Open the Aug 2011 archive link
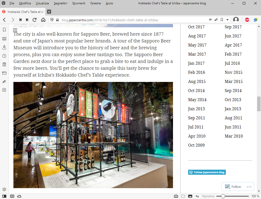 click(233, 118)
